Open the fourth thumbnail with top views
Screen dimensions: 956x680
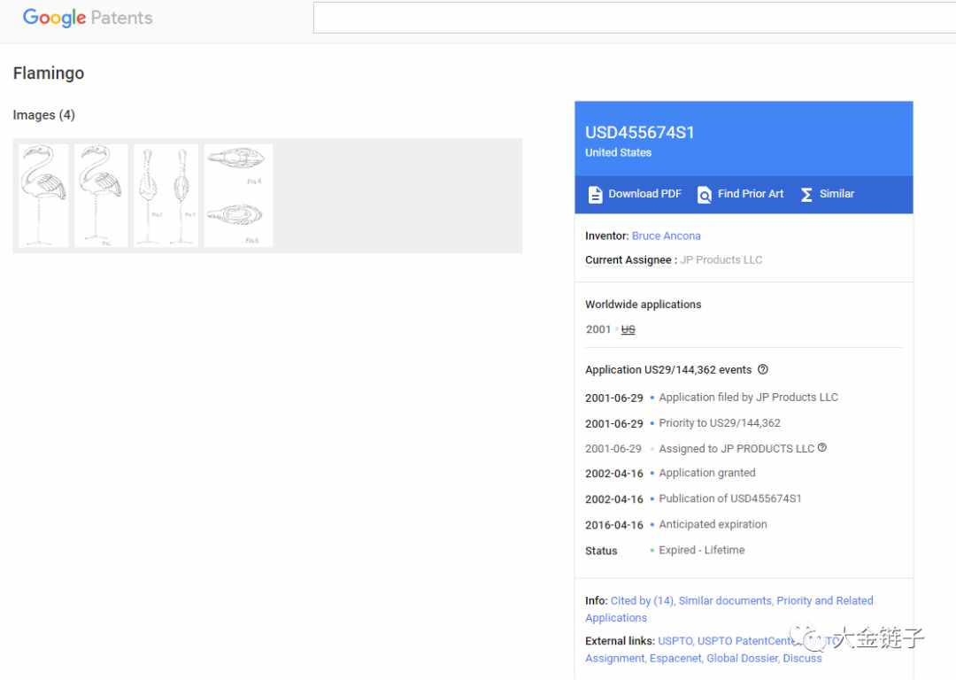point(238,196)
